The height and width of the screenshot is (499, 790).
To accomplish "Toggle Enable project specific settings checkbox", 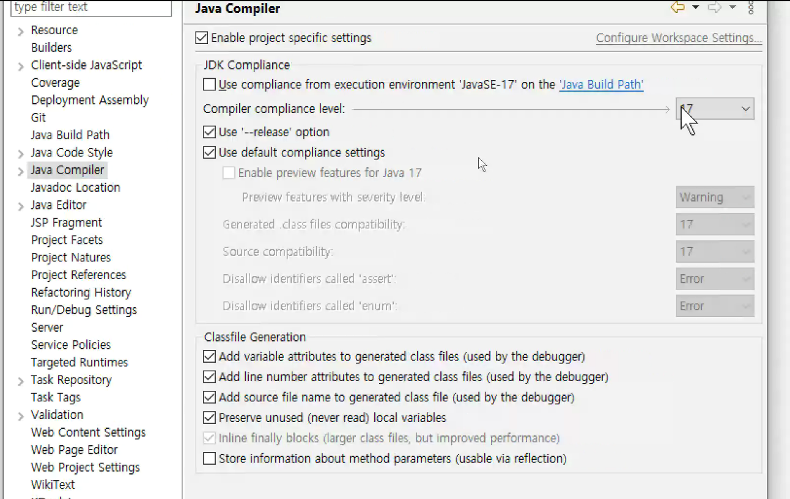I will click(x=202, y=38).
